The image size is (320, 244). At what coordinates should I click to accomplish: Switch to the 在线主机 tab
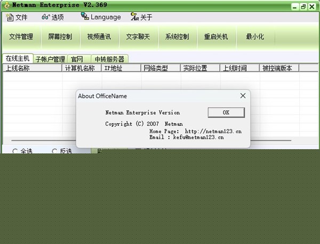[18, 59]
